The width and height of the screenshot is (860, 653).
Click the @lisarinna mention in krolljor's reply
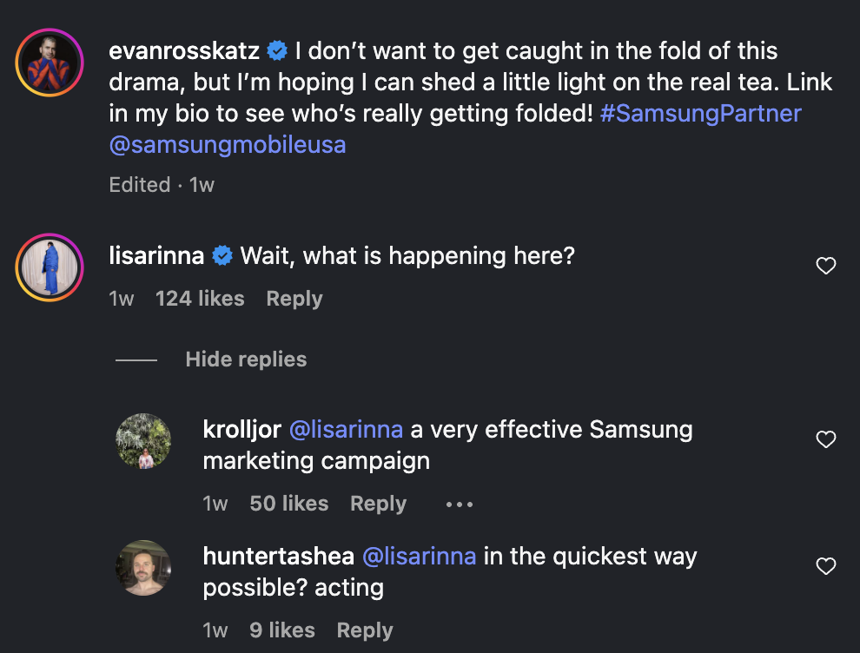[346, 430]
